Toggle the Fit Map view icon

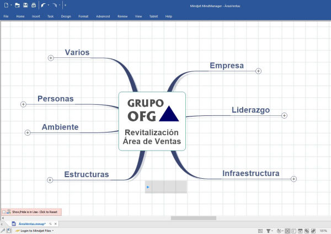point(287,231)
